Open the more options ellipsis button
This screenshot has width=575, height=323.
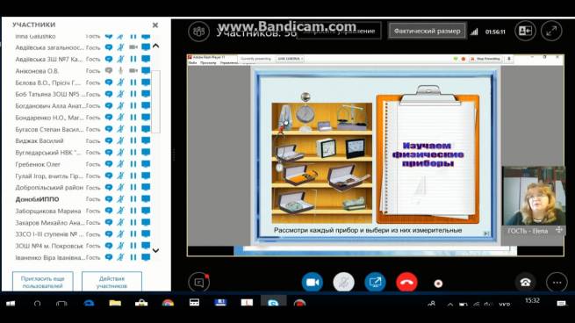point(557,283)
